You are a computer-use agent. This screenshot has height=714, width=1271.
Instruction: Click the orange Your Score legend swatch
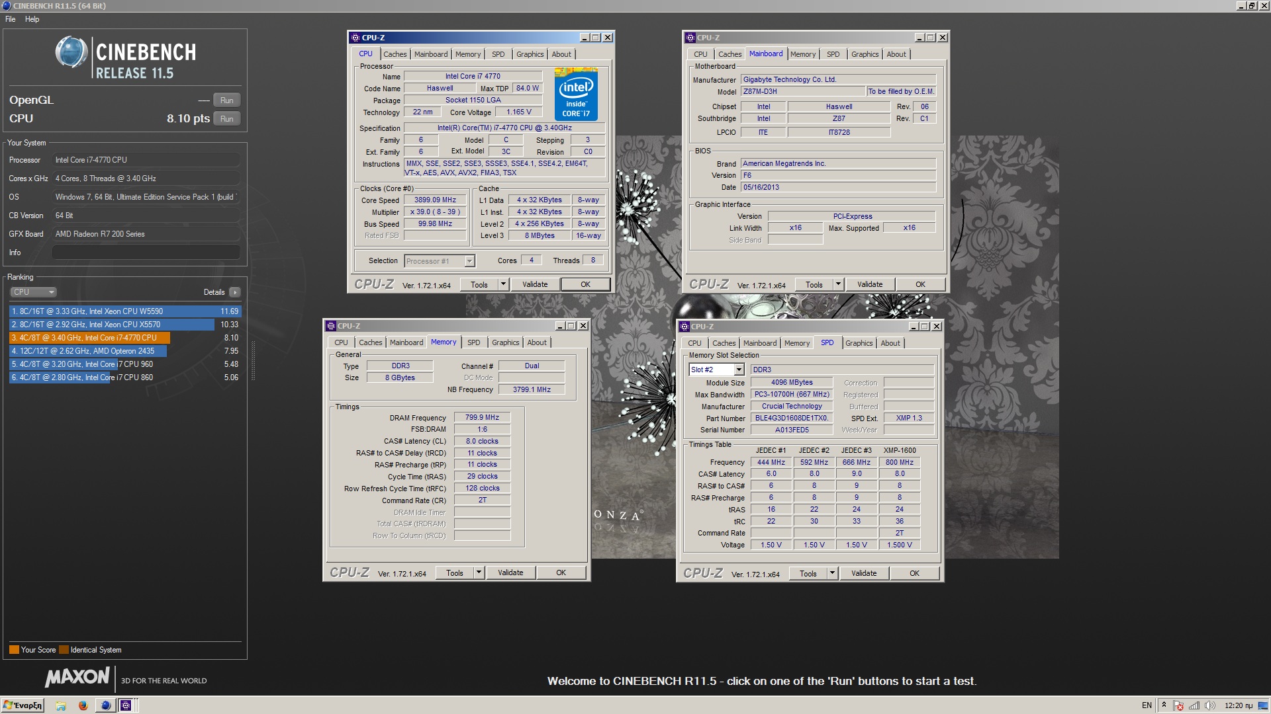pos(14,650)
